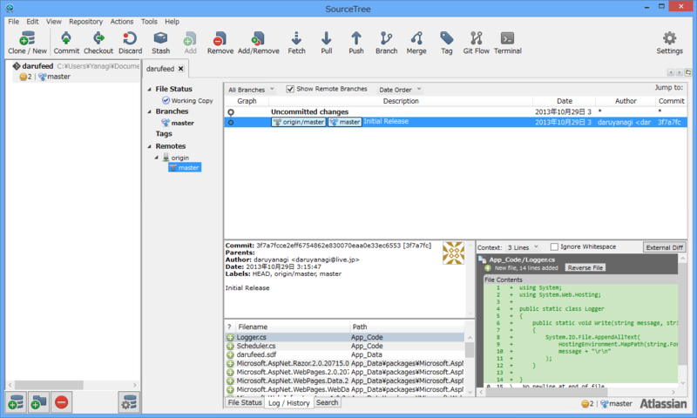Image resolution: width=697 pixels, height=418 pixels.
Task: Open the Edit menu
Action: pos(32,21)
